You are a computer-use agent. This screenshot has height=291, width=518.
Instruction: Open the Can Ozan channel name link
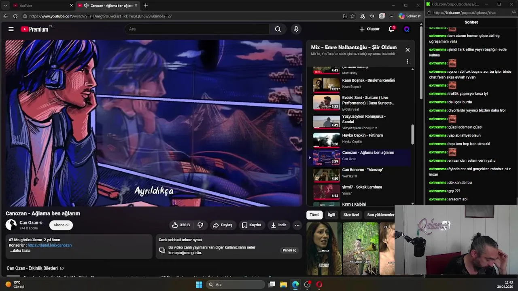click(29, 223)
